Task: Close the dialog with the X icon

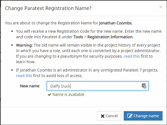Action: (x=161, y=7)
